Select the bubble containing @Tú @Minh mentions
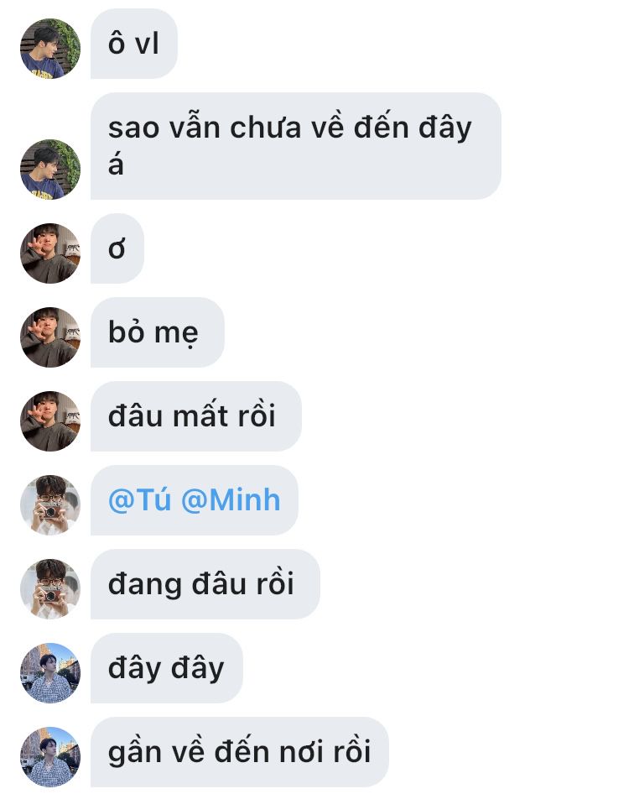This screenshot has height=794, width=629. click(x=195, y=500)
